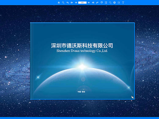The height and width of the screenshot is (119, 159).
Task: Click the page corner flip arrow
Action: pyautogui.click(x=132, y=97)
